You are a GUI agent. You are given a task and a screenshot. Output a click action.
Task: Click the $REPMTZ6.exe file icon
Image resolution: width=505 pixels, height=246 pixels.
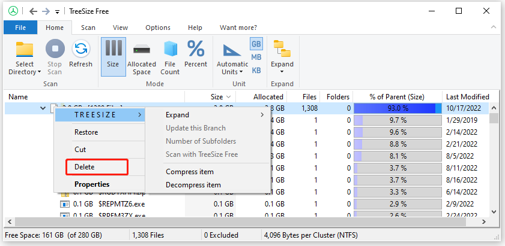point(65,204)
